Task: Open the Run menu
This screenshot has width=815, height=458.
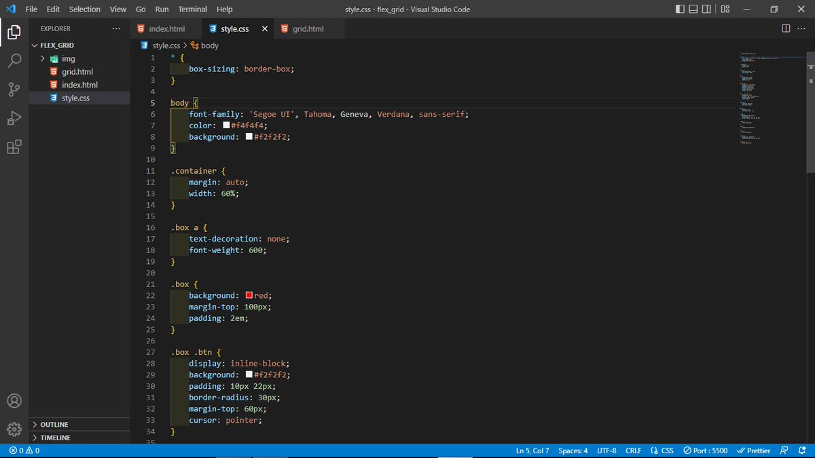Action: (162, 9)
